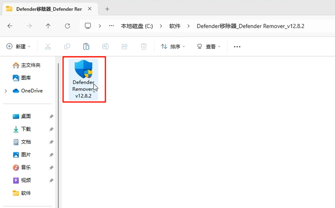Click the pin icon beside 桌面

pyautogui.click(x=51, y=116)
